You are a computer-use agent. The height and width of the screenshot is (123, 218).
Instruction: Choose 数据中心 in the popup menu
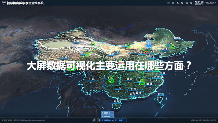(x=107, y=113)
